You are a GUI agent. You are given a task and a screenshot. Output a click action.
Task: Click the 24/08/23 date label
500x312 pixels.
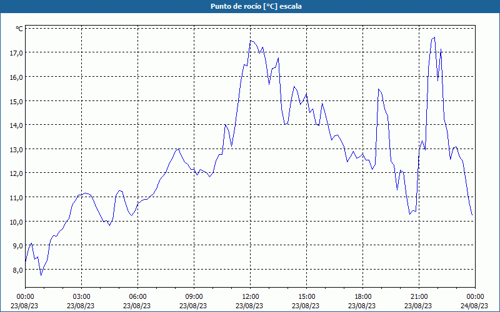(475, 306)
